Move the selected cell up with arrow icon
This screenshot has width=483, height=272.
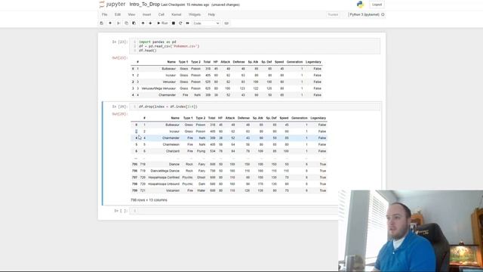coord(143,23)
